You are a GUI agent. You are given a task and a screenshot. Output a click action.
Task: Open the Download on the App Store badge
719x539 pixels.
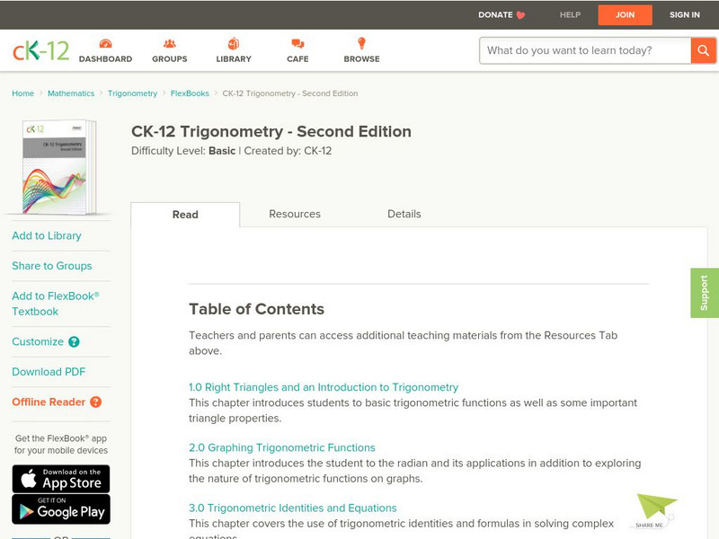pos(61,479)
